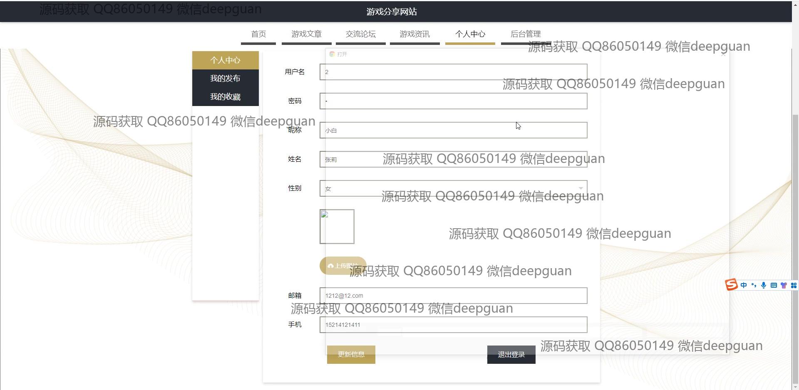This screenshot has height=390, width=799.
Task: Click the 上传图片 upload button
Action: 342,266
